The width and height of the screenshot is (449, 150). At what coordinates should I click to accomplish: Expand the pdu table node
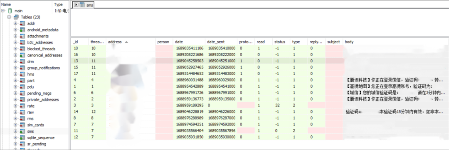tap(15, 87)
